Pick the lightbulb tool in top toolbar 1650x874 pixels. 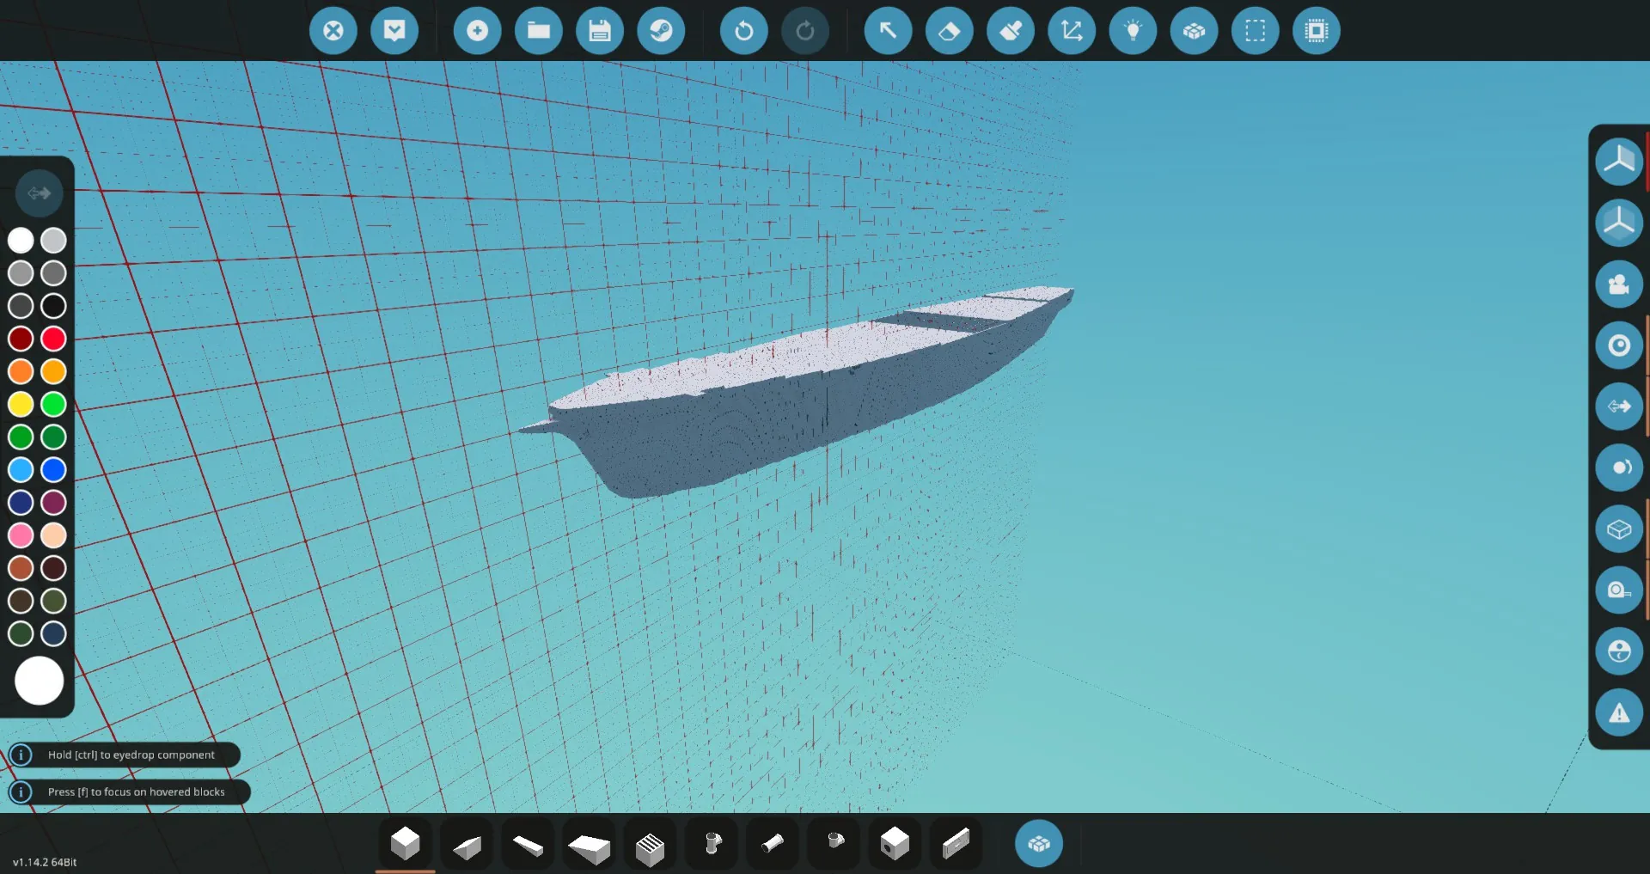(1133, 31)
